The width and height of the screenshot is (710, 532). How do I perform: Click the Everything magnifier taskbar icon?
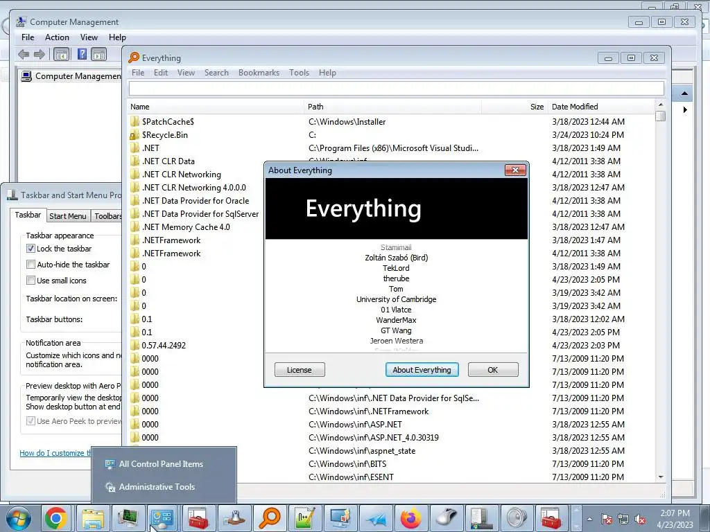point(270,518)
